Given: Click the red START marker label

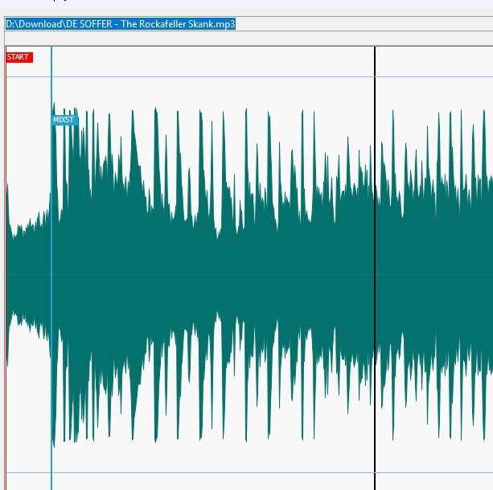Looking at the screenshot, I should pyautogui.click(x=18, y=57).
